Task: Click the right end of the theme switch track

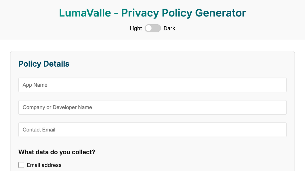Action: (158, 28)
